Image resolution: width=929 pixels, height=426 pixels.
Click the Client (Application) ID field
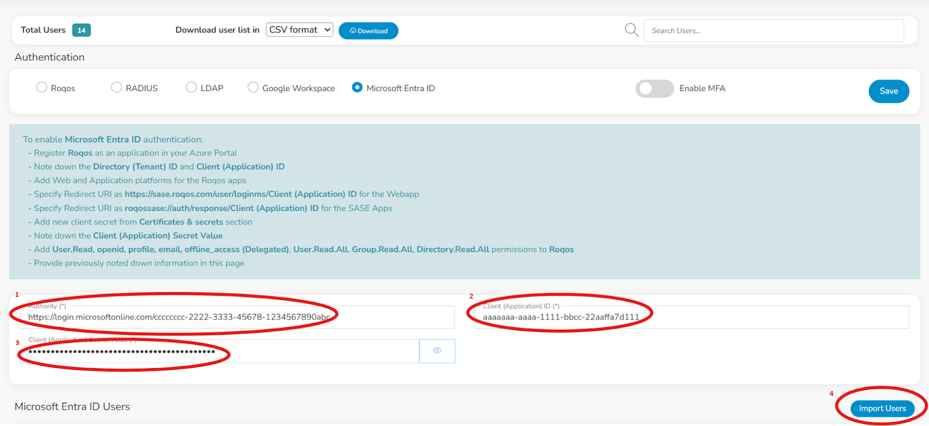pyautogui.click(x=692, y=317)
